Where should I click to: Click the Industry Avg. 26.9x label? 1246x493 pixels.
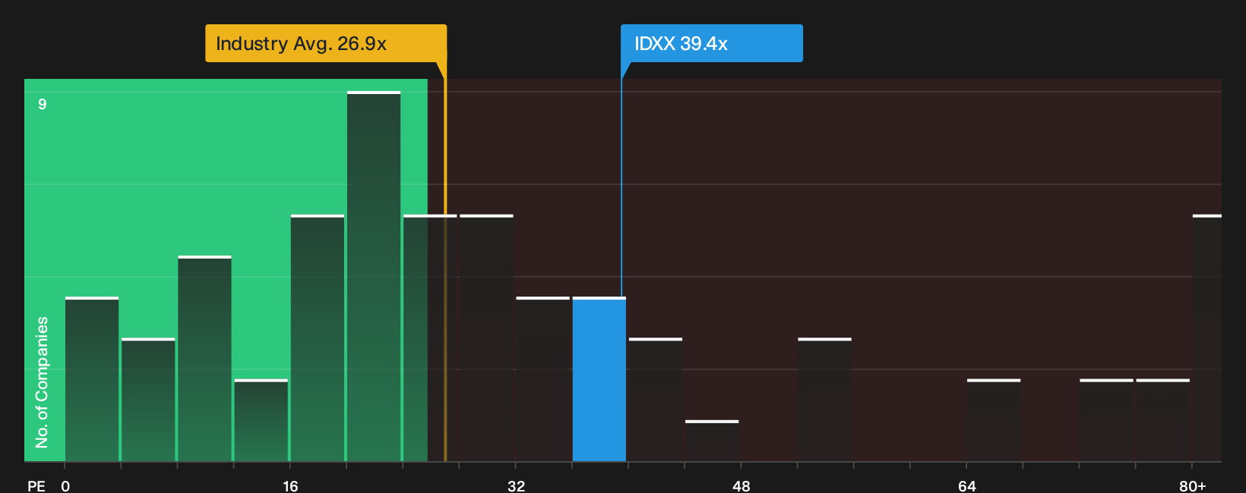(x=326, y=43)
